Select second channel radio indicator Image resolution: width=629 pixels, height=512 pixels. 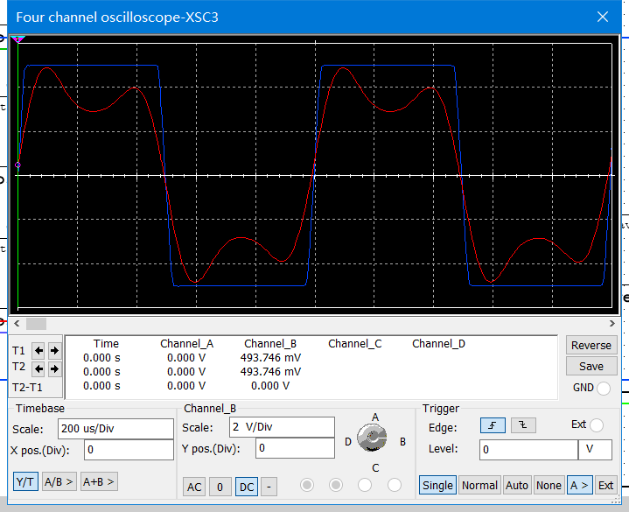(x=336, y=485)
